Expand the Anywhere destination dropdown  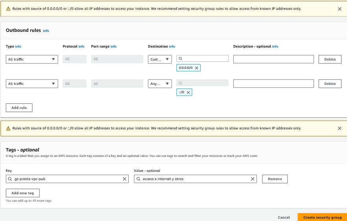coord(160,84)
